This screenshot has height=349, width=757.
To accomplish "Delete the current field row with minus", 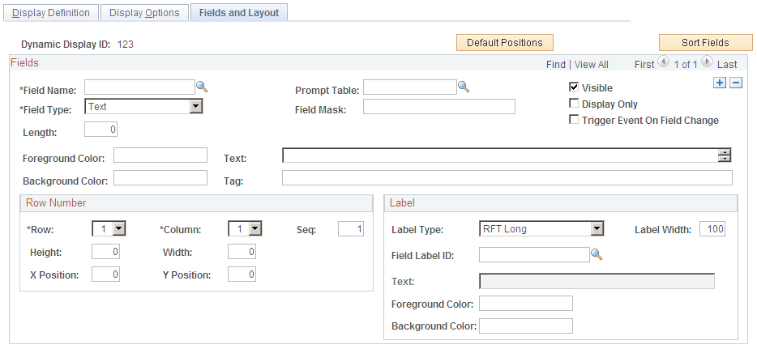I will tap(736, 83).
